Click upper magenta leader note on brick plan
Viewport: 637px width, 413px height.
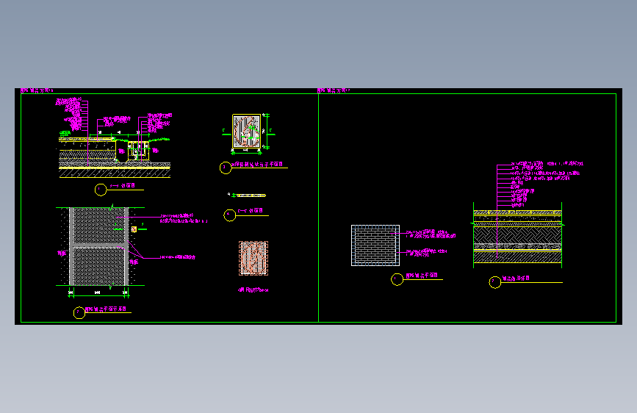point(431,234)
